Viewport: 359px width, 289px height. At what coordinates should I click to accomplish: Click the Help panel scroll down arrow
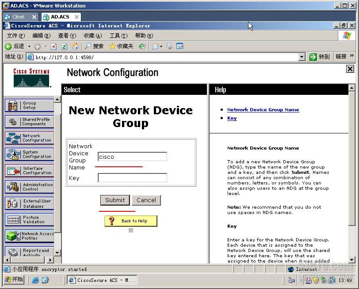351,259
